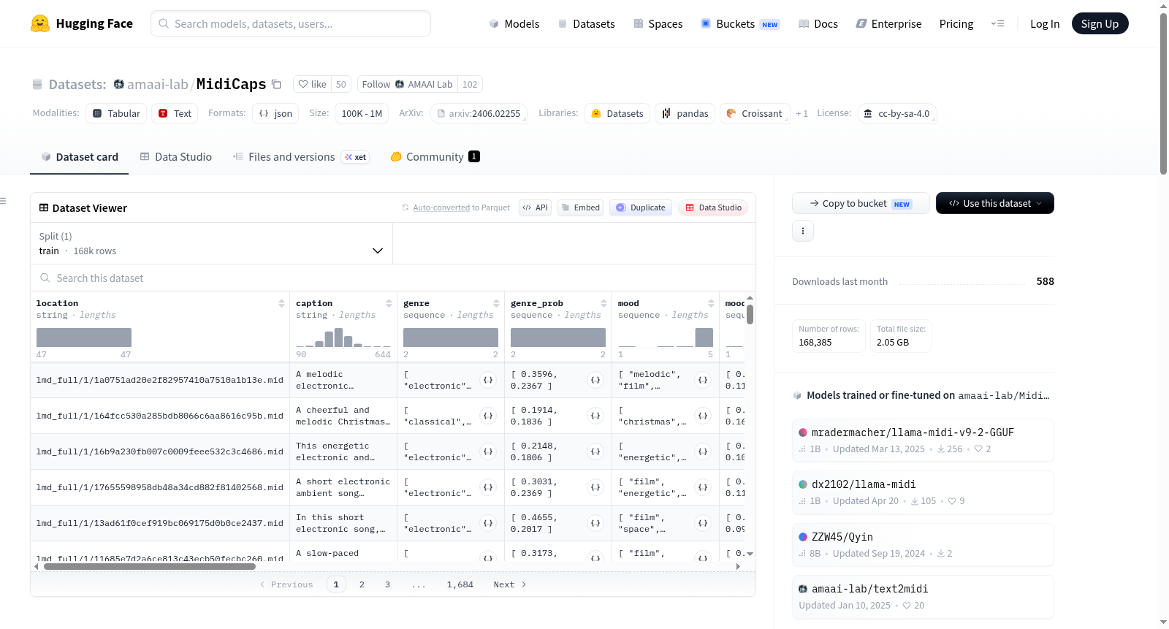Screen dimensions: 1169x629
Task: Sort by the genre_prob column
Action: [603, 303]
